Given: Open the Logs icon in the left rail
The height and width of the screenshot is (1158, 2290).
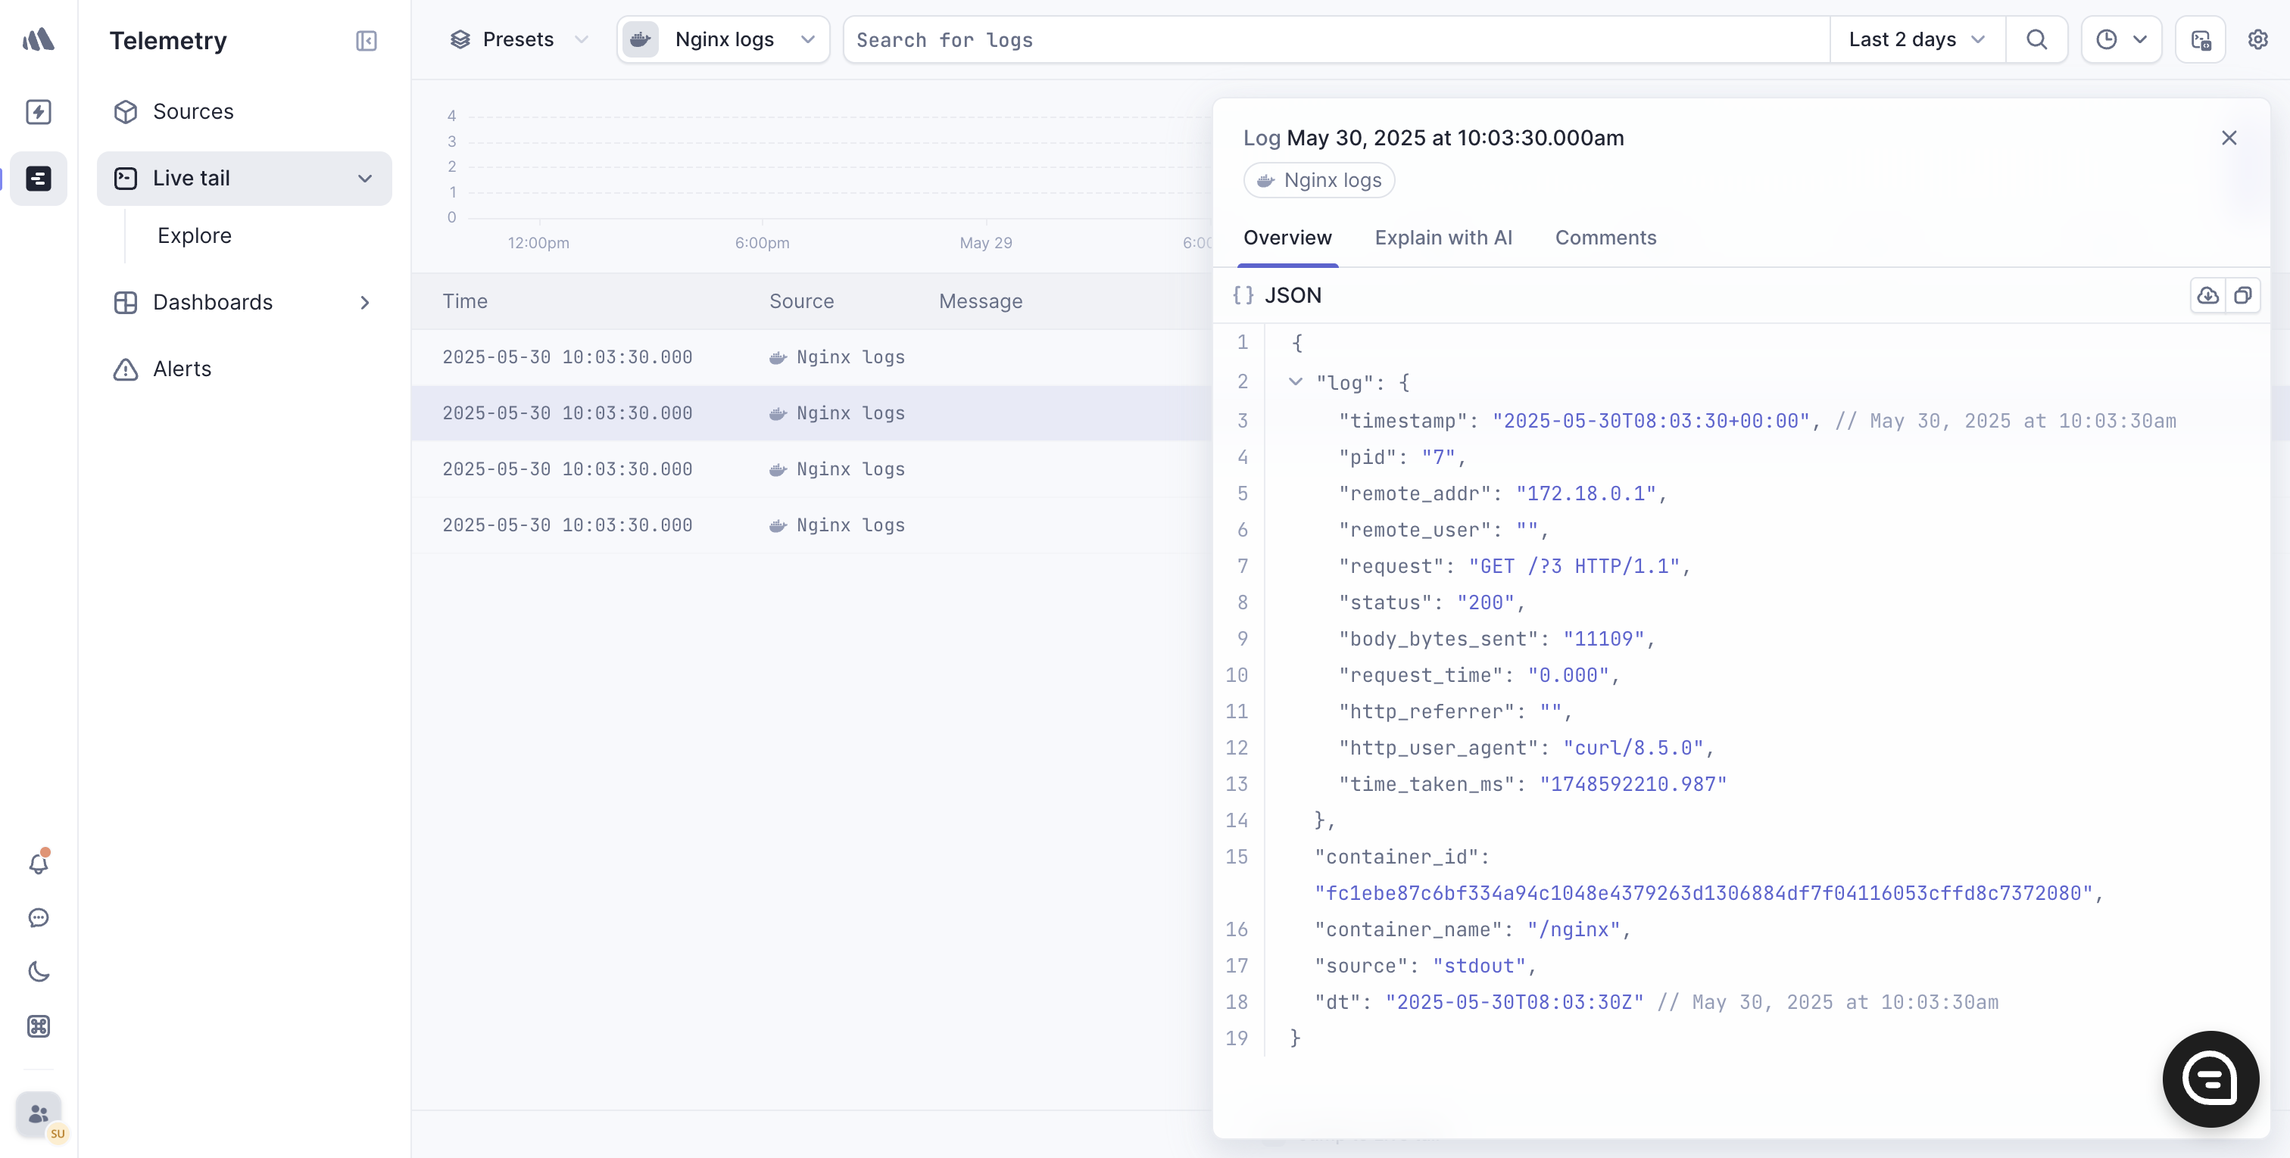Looking at the screenshot, I should [38, 179].
